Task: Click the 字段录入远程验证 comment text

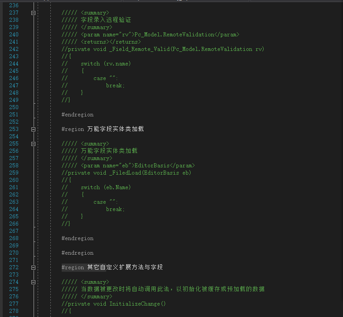Action: click(x=106, y=20)
